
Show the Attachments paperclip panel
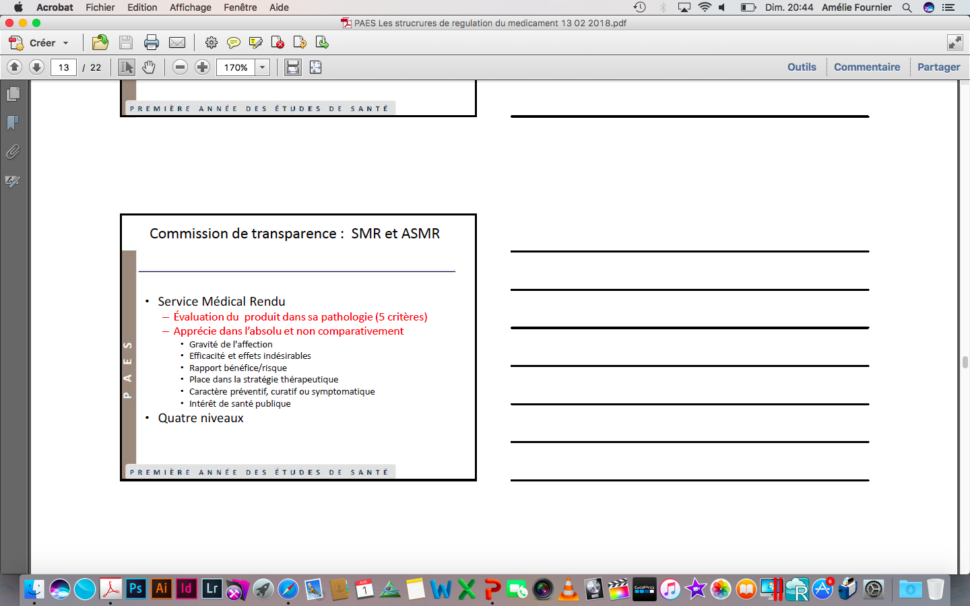(13, 152)
